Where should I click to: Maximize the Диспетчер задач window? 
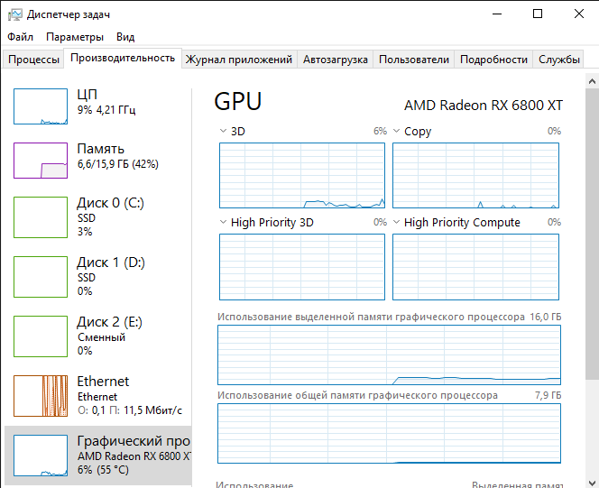[538, 14]
